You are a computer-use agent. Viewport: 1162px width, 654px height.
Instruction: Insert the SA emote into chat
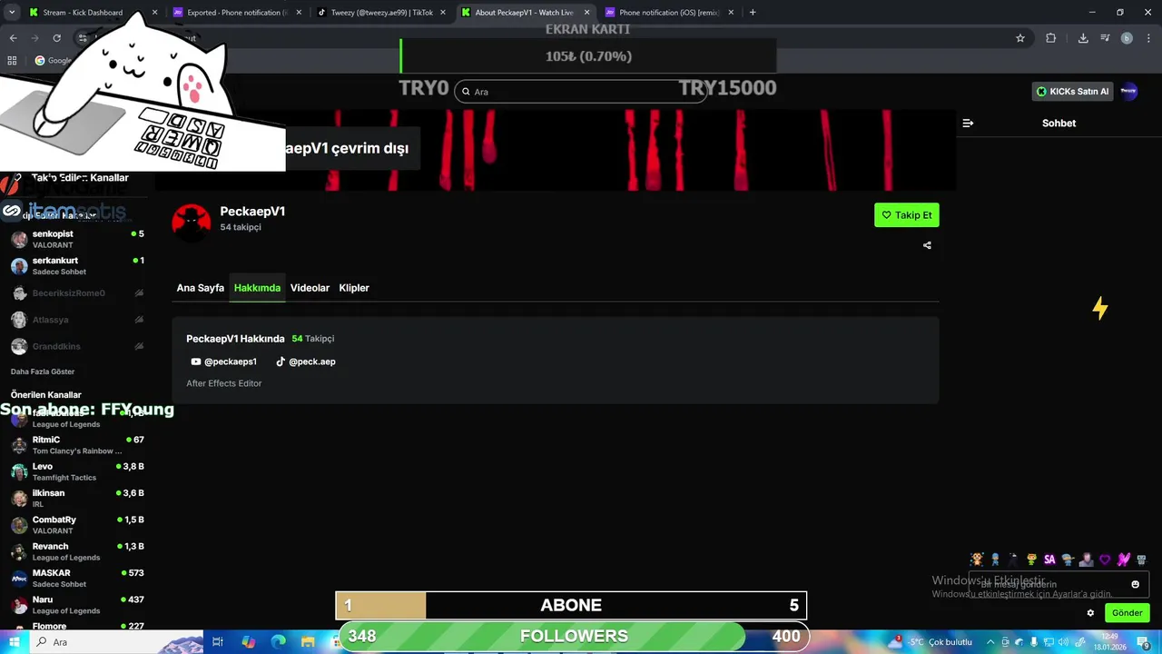pyautogui.click(x=1049, y=560)
